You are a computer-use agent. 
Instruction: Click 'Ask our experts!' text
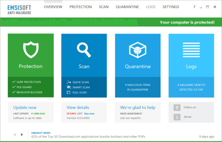130,118
